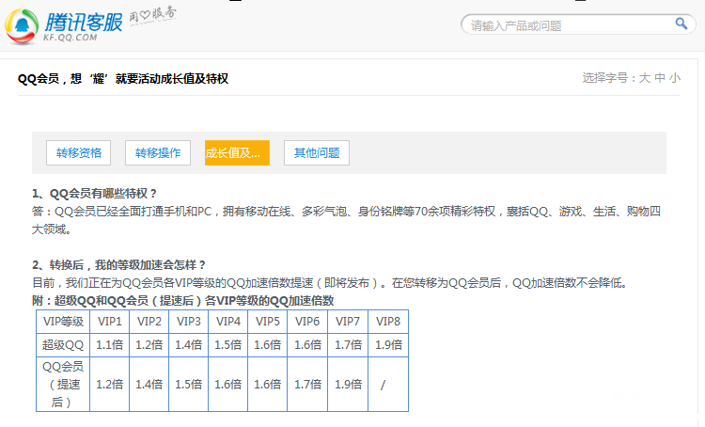The width and height of the screenshot is (705, 427).
Task: Click the 用心服务 slogan beside logo
Action: pyautogui.click(x=153, y=15)
